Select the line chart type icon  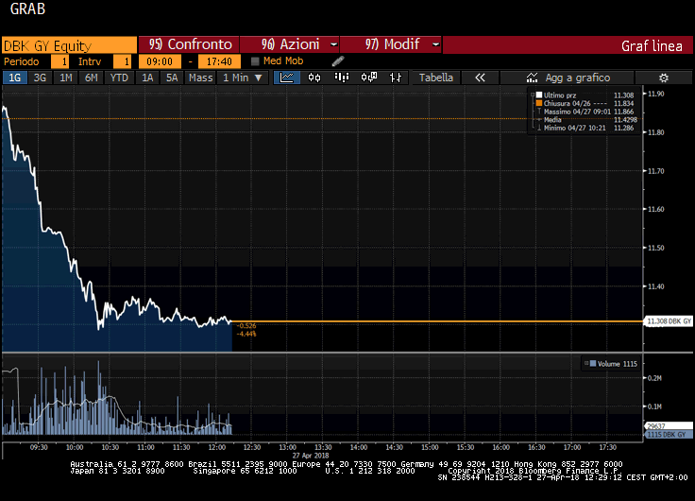(287, 78)
